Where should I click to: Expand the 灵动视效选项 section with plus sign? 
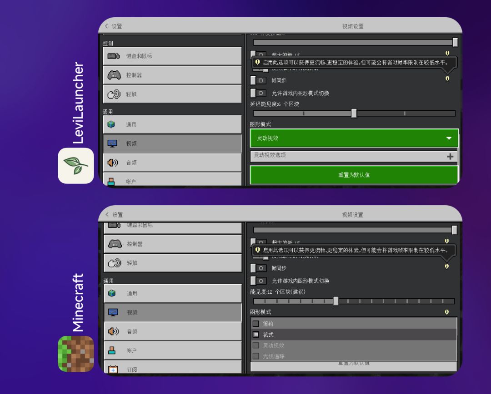[354, 156]
